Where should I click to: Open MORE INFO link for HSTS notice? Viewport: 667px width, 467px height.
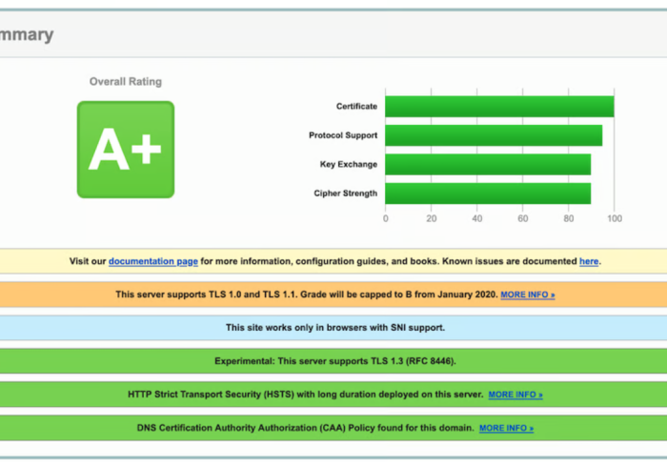(x=515, y=395)
